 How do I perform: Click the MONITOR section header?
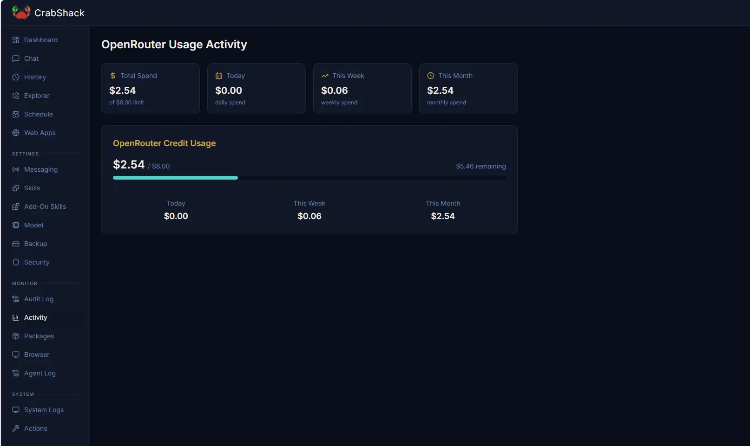[x=25, y=283]
